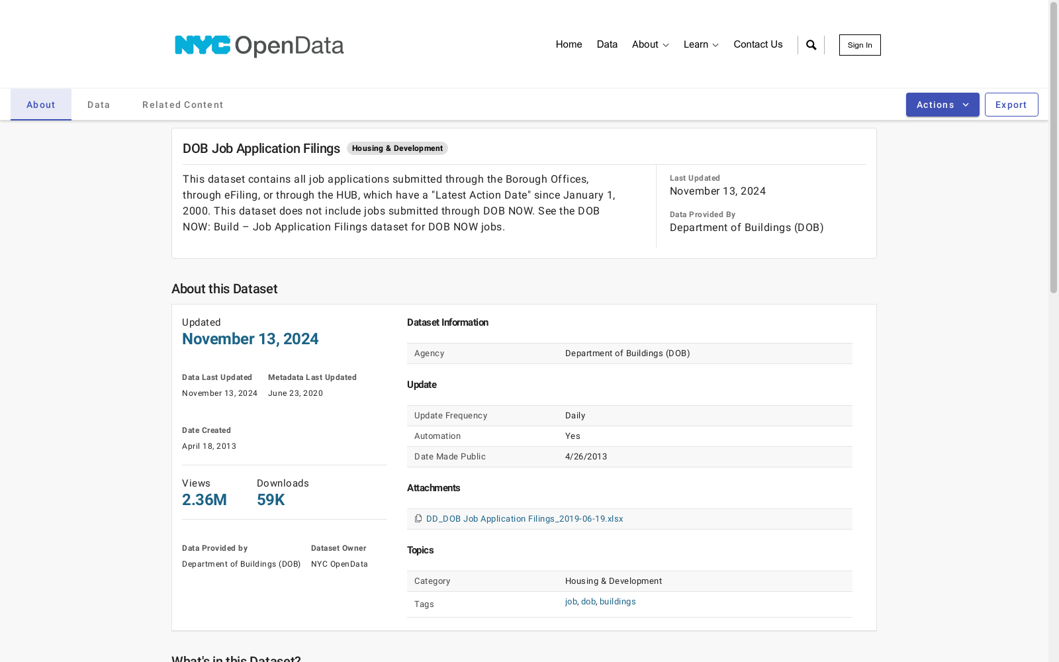Open the buildings tag link

tap(618, 602)
